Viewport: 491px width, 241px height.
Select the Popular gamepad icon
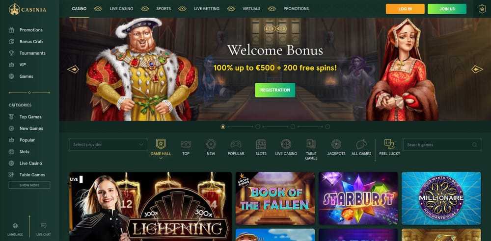tap(236, 144)
